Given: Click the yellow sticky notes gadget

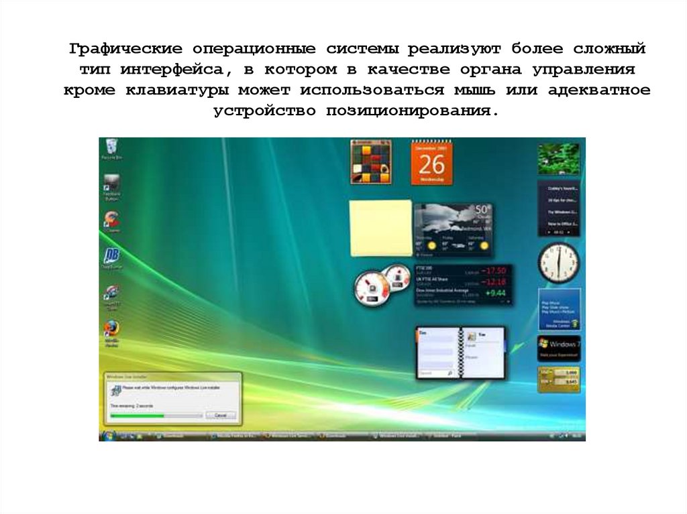Looking at the screenshot, I should [x=381, y=228].
